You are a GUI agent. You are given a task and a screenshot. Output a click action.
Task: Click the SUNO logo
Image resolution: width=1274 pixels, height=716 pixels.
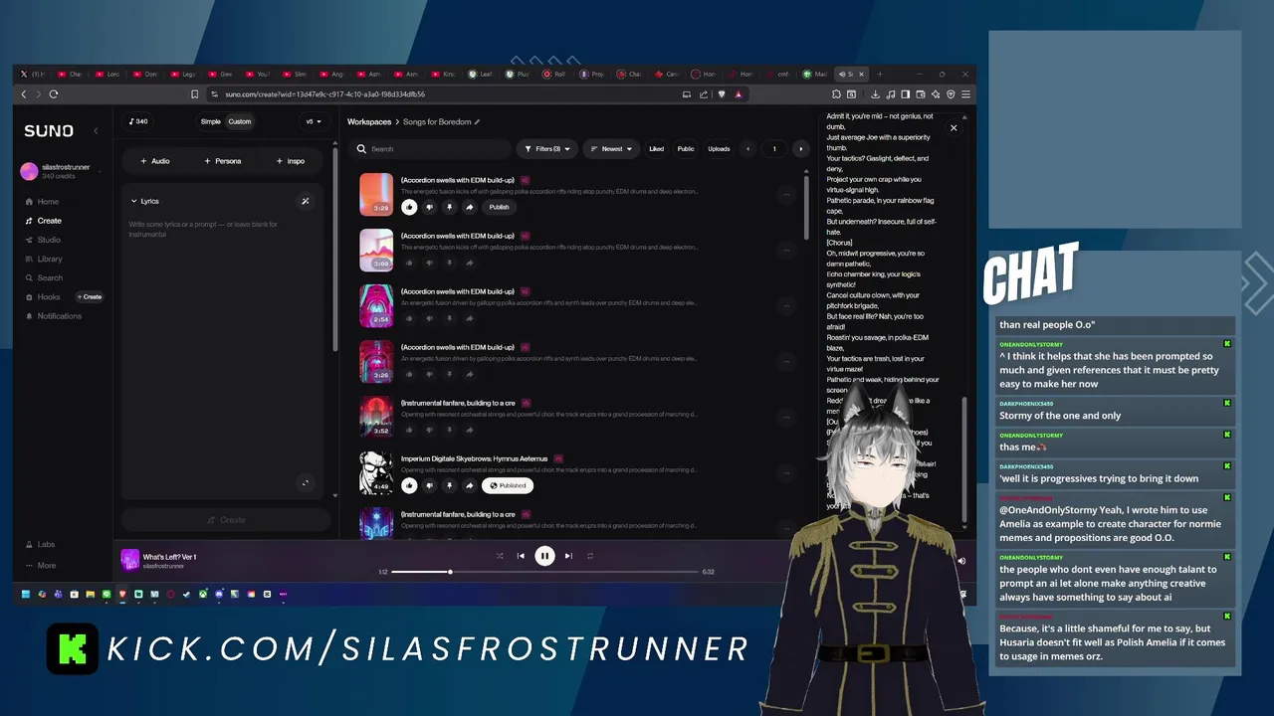[49, 131]
